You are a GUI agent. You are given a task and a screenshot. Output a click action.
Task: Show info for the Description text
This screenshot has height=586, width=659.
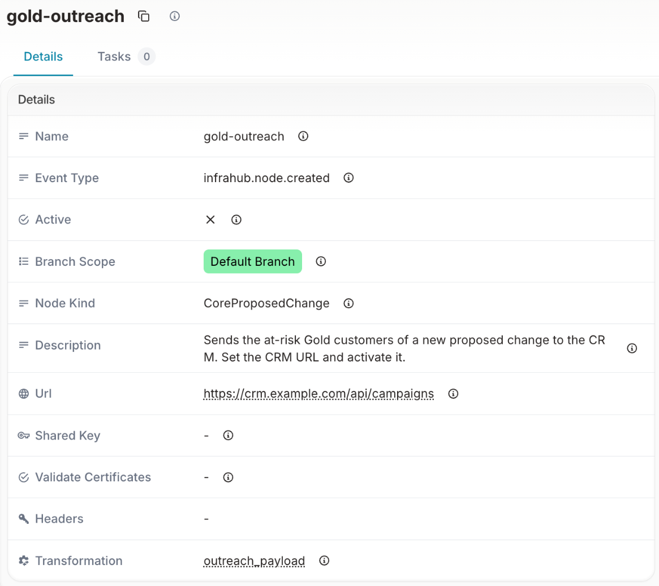(632, 348)
